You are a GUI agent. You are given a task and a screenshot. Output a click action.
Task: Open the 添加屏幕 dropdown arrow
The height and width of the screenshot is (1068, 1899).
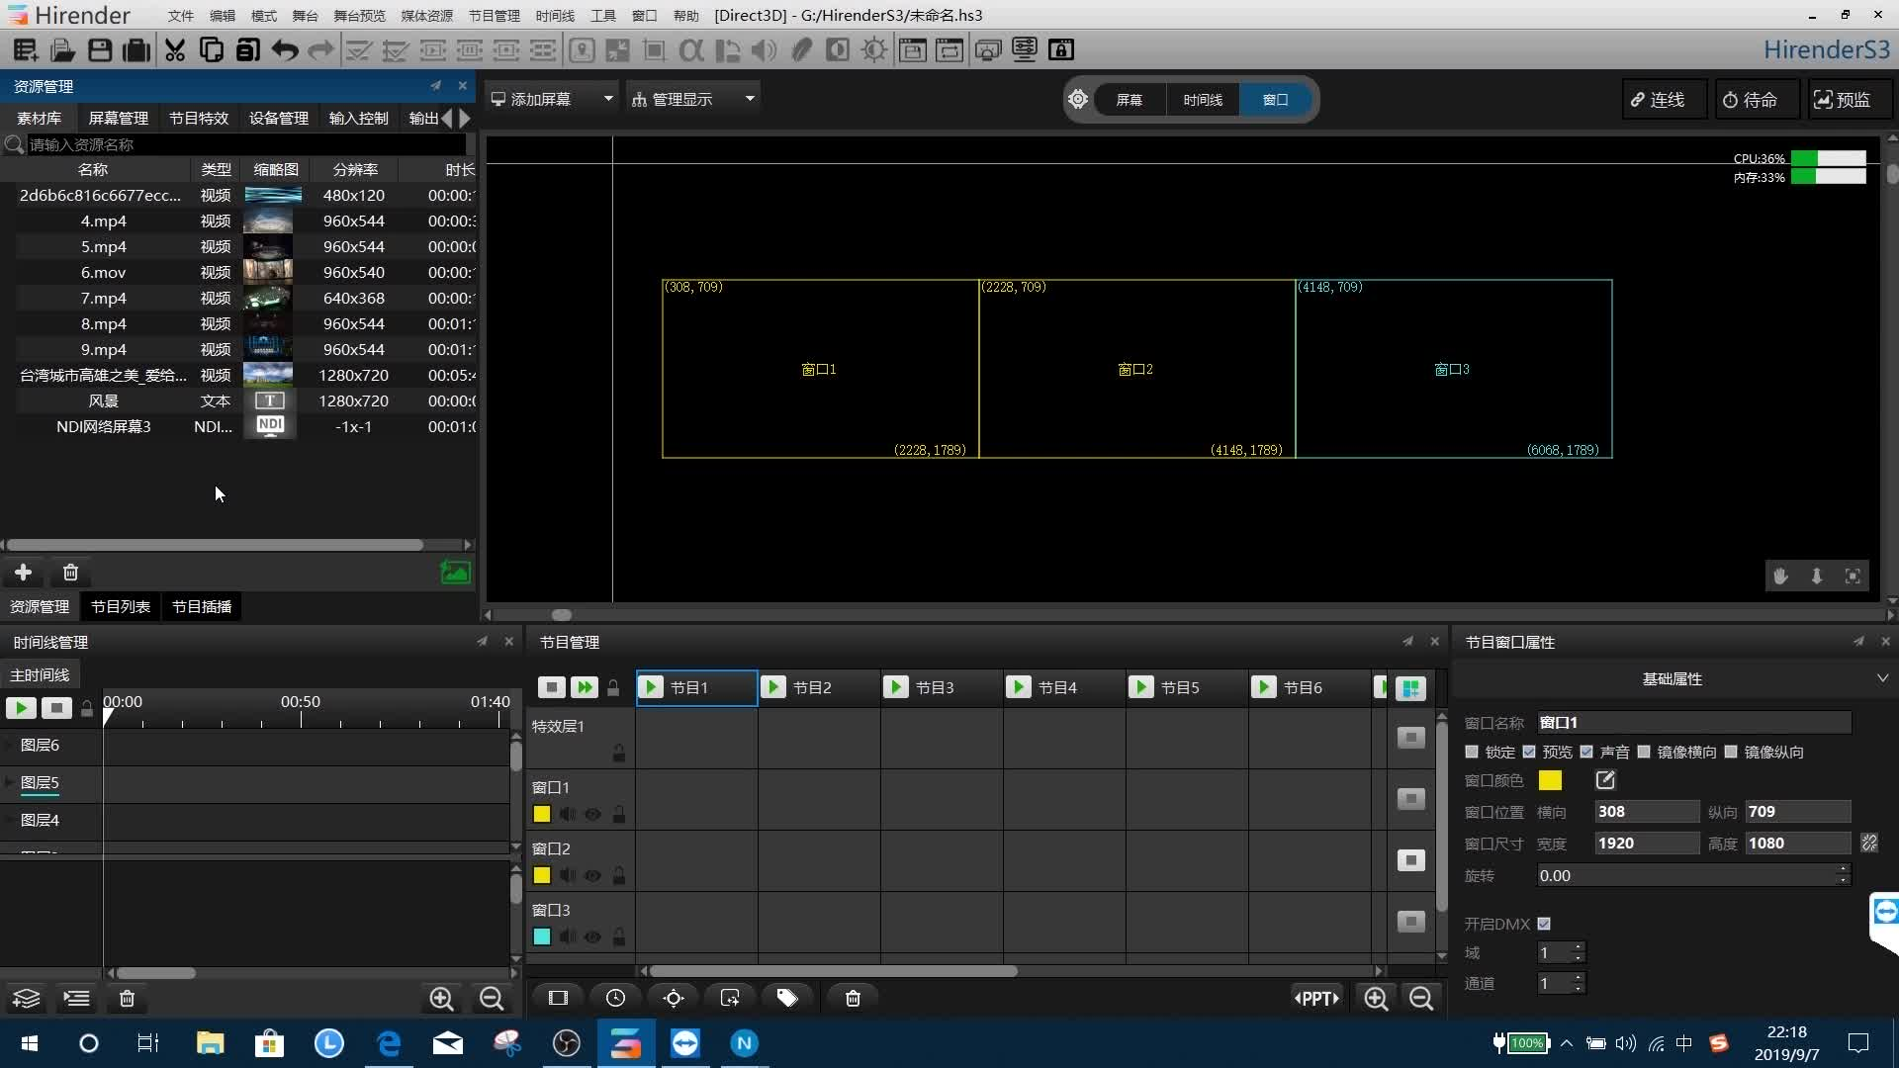pyautogui.click(x=608, y=99)
